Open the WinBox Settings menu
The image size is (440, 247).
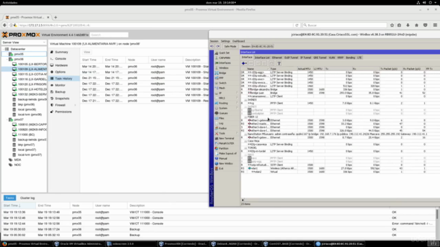coord(225,41)
